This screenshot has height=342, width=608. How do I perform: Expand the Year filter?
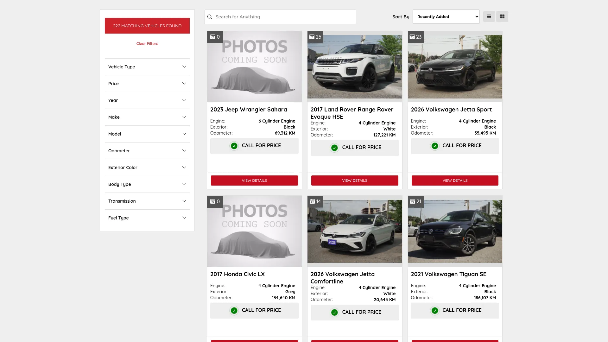tap(147, 100)
